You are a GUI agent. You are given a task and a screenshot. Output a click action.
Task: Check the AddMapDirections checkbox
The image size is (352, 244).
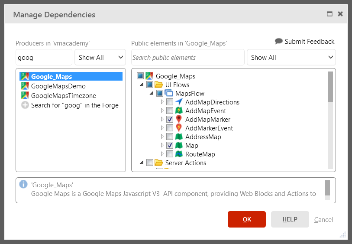170,102
